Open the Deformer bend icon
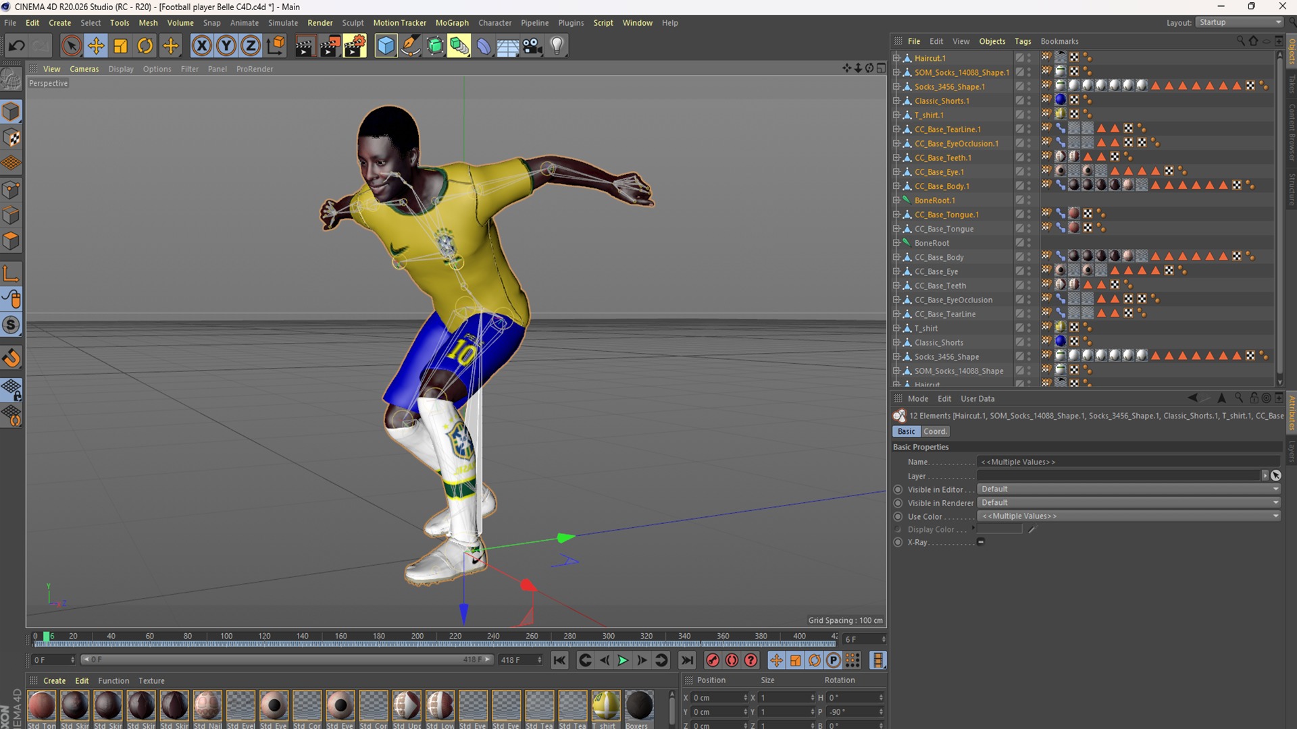This screenshot has width=1297, height=729. pos(484,46)
